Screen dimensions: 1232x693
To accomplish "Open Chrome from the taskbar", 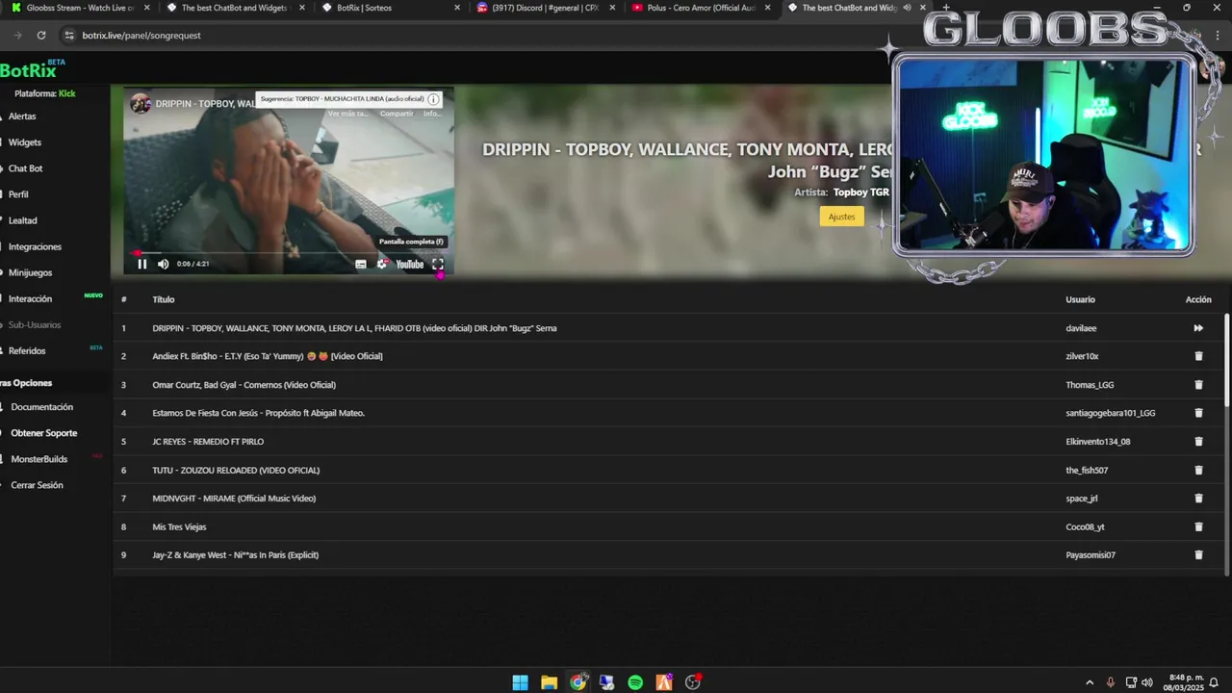I will [x=577, y=682].
